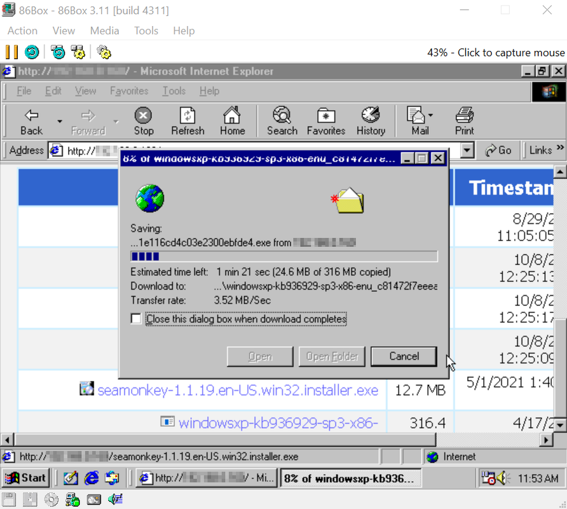Image resolution: width=567 pixels, height=509 pixels.
Task: Open the 86Box Action menu
Action: 22,31
